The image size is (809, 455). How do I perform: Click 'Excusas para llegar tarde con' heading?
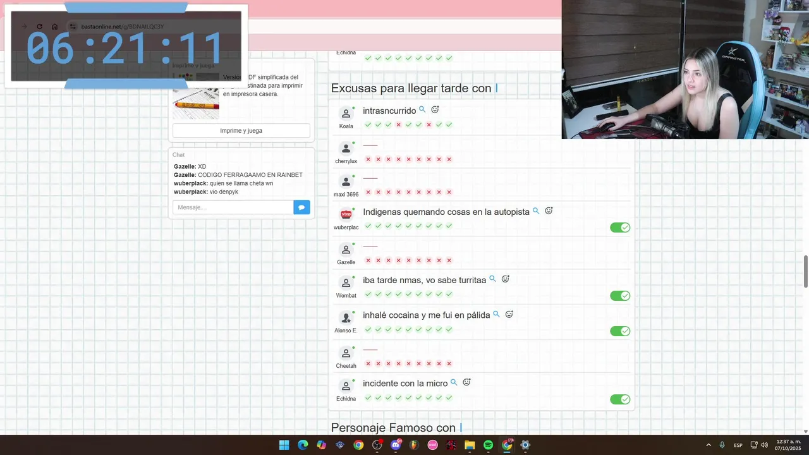(415, 88)
